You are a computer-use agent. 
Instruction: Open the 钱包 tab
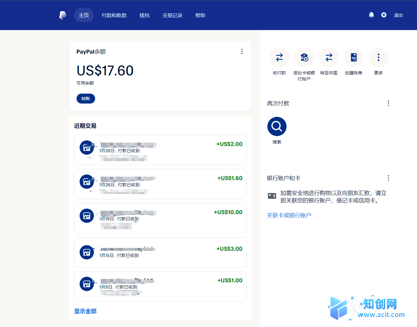click(x=144, y=15)
